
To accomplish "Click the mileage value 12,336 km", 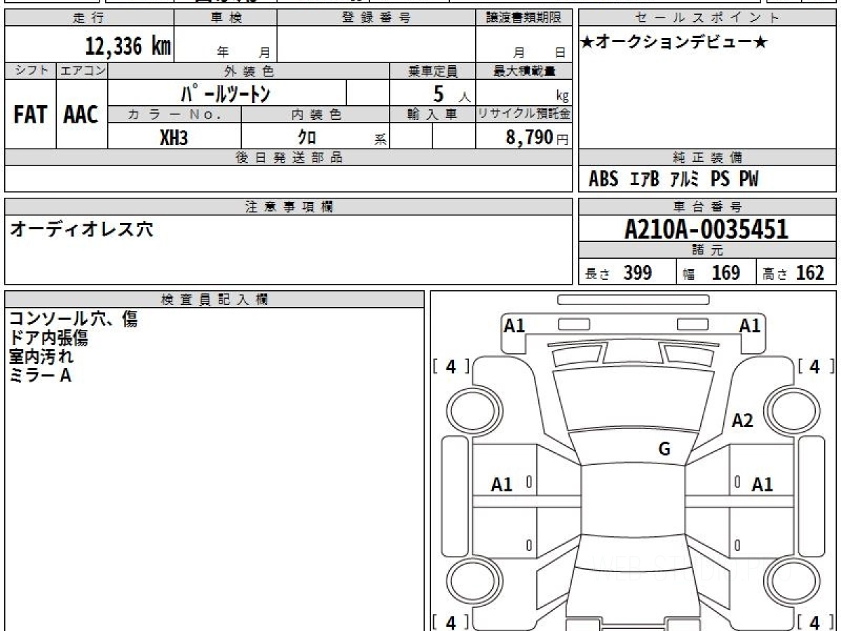I will coord(128,46).
